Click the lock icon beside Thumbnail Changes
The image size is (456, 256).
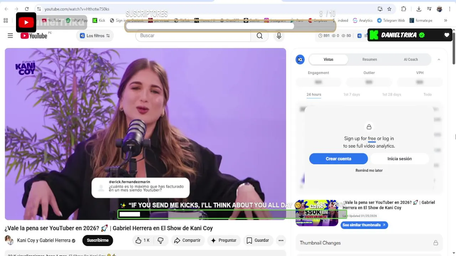coord(435,243)
